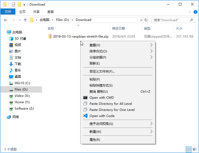This screenshot has width=199, height=153.
Task: Open the 主页 ribbon tab
Action: (x=22, y=12)
